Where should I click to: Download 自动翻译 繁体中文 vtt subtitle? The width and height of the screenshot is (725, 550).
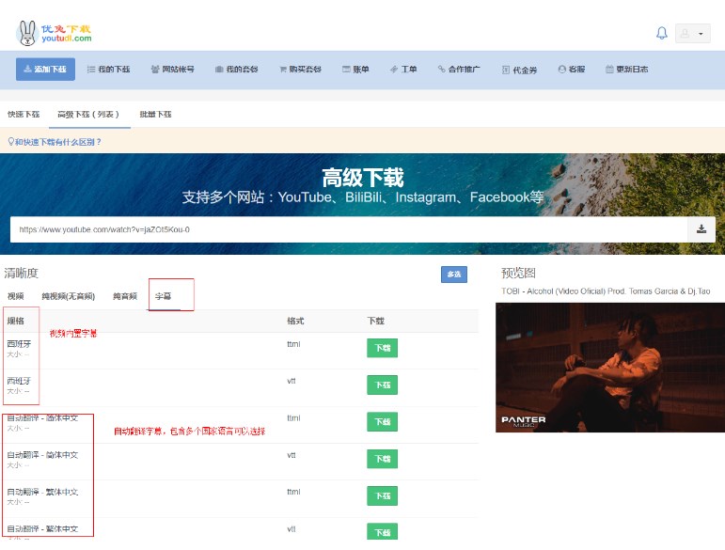[383, 531]
